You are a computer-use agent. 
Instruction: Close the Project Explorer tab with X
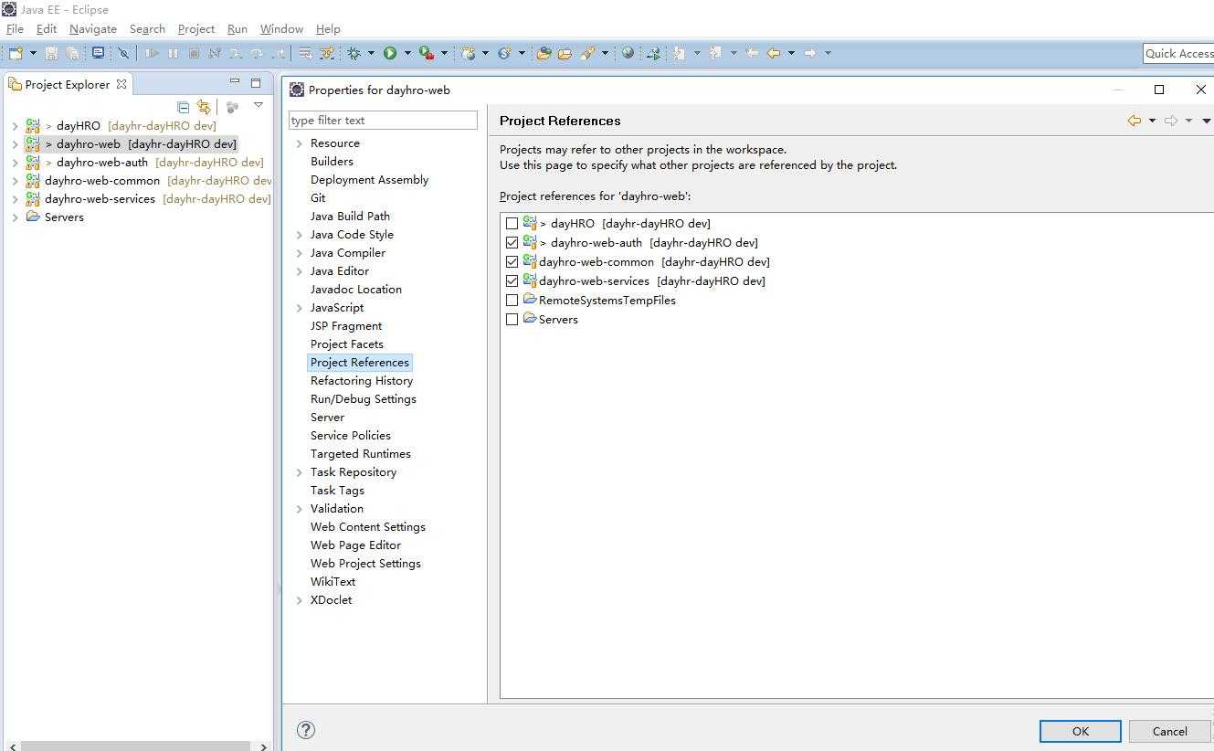pyautogui.click(x=121, y=84)
